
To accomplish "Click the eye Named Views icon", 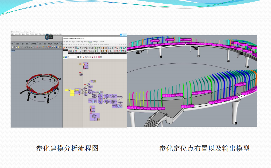I will coord(81,57).
